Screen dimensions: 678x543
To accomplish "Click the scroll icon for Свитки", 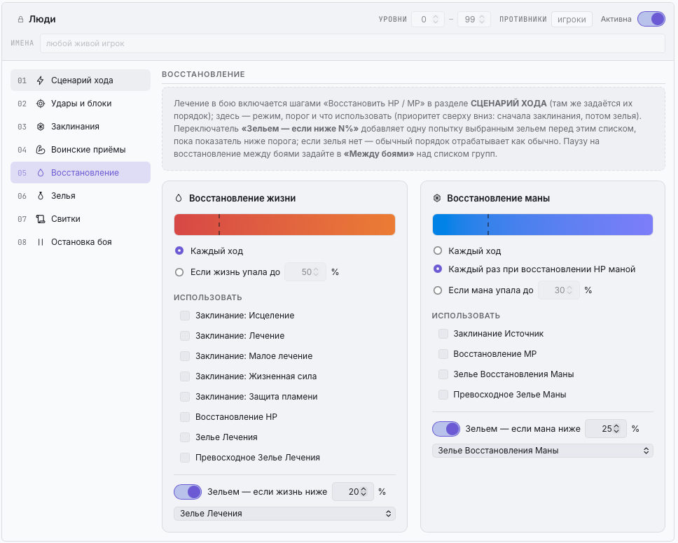I will pos(40,219).
